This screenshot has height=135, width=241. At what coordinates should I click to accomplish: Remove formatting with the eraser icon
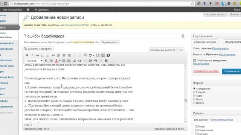tap(75, 61)
